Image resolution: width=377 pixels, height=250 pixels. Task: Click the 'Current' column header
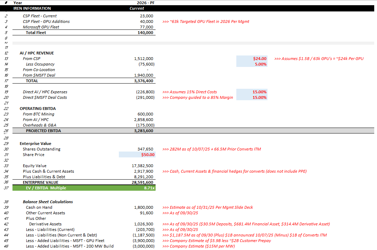[137, 8]
